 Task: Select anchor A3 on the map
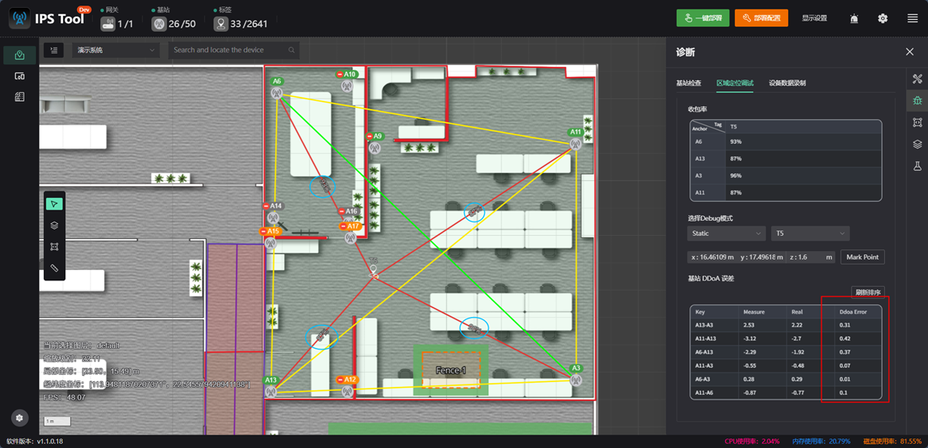point(576,380)
